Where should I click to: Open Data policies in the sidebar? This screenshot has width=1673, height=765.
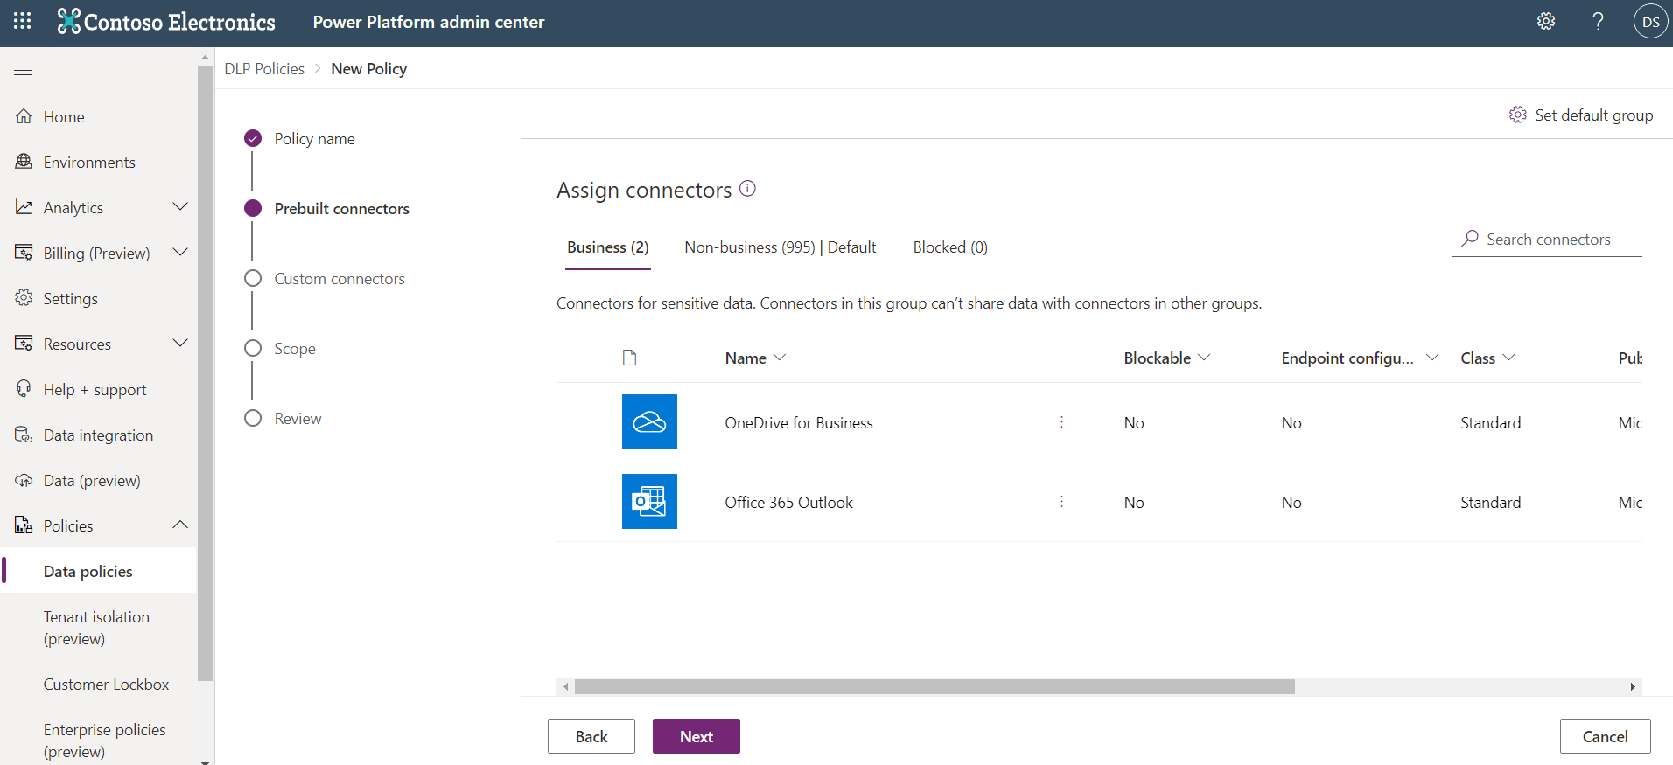99,571
